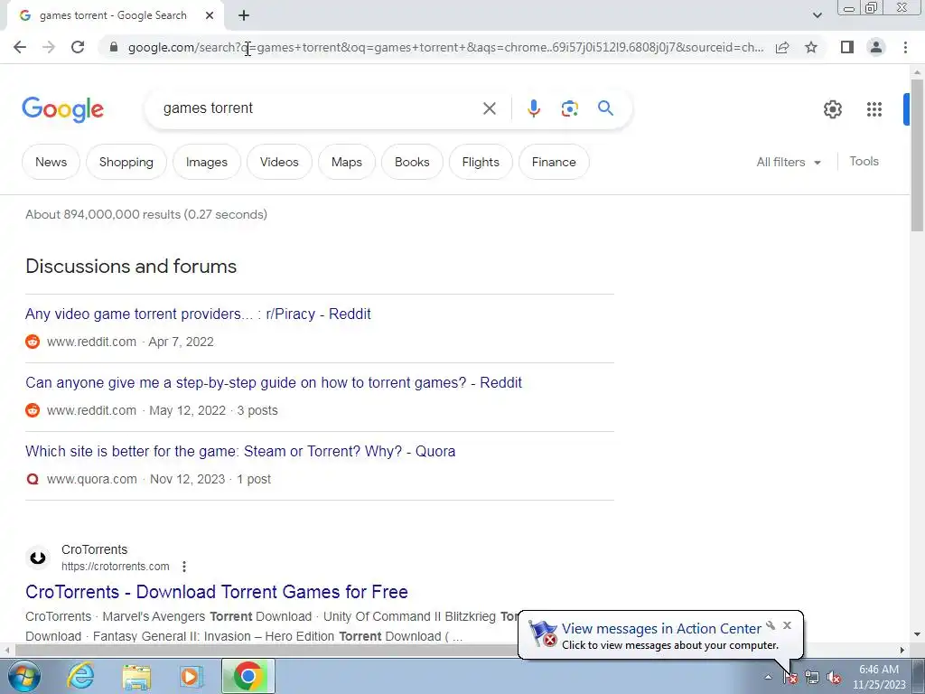Switch to the Flights filter
This screenshot has width=925, height=694.
[x=481, y=162]
